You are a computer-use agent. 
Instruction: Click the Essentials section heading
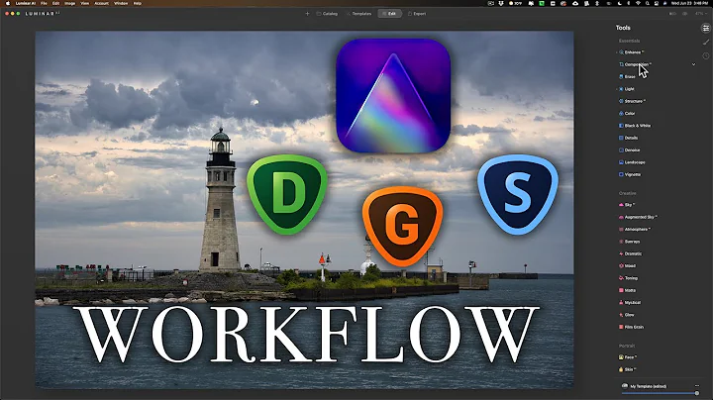(x=629, y=41)
